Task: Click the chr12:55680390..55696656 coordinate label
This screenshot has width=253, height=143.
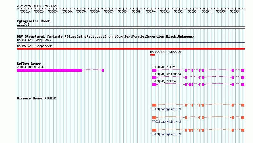Action: click(38, 6)
